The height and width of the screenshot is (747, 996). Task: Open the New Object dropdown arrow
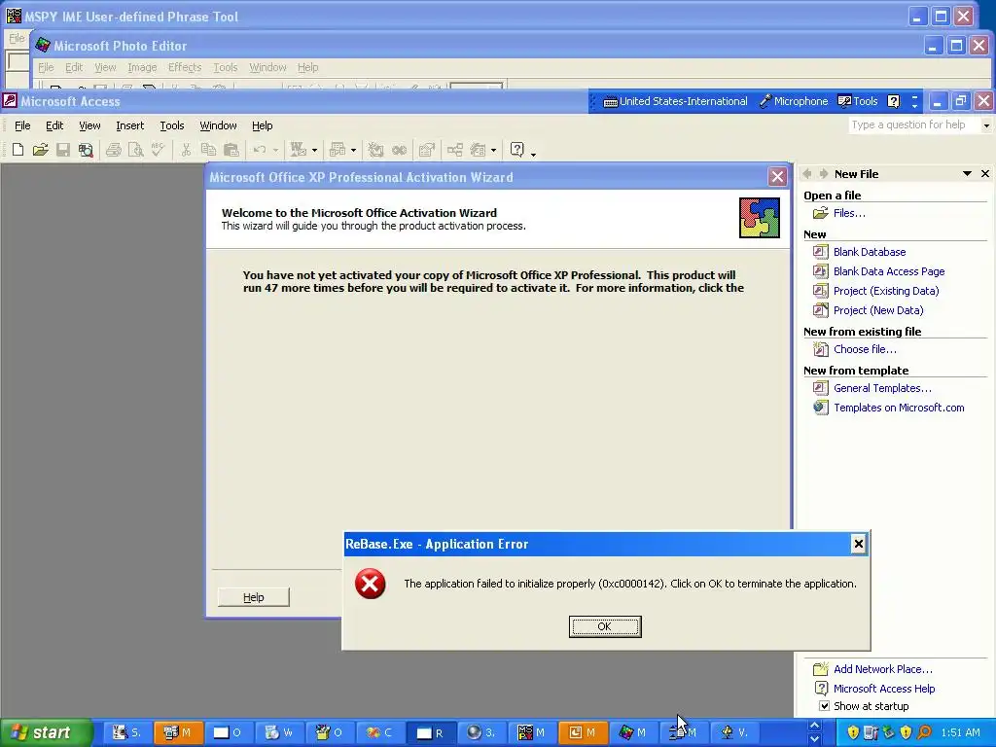493,150
